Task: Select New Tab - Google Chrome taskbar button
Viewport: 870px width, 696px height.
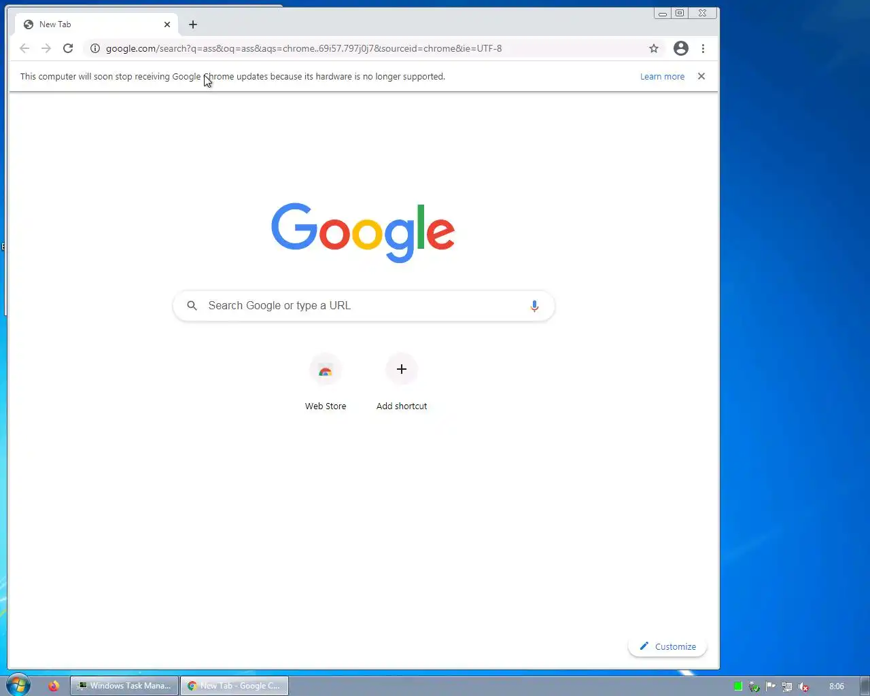Action: 234,686
